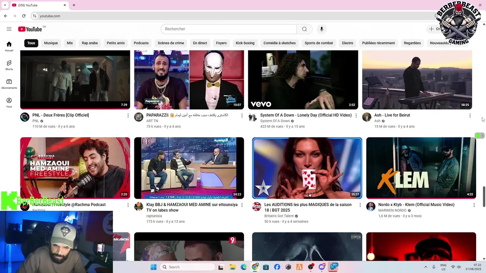This screenshot has height=273, width=486.
Task: Select the En direct filter chip
Action: [x=200, y=43]
